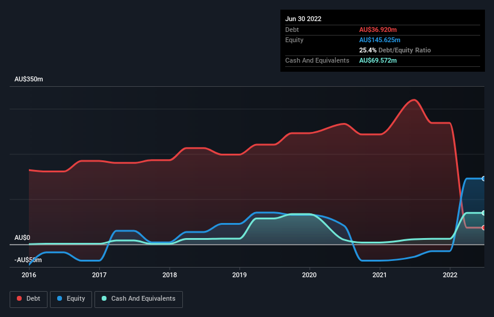Click the 2017 x-axis label
Image resolution: width=494 pixels, height=317 pixels.
pos(99,275)
